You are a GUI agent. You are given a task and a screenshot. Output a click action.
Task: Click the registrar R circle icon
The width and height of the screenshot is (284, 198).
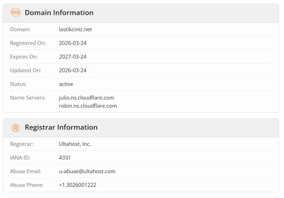coord(16,128)
